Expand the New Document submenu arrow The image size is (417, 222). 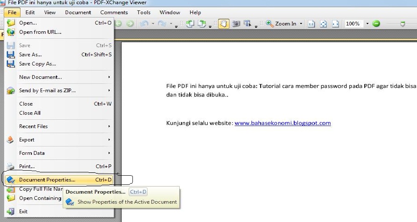pyautogui.click(x=109, y=77)
